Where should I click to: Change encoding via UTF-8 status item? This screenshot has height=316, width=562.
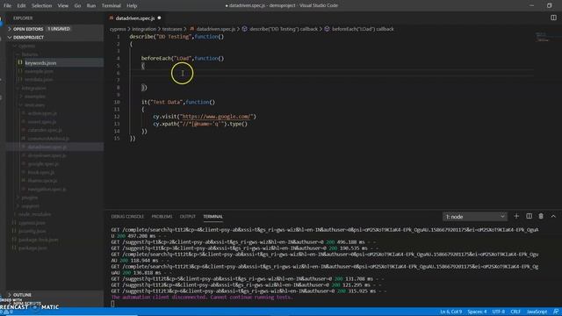(498, 312)
